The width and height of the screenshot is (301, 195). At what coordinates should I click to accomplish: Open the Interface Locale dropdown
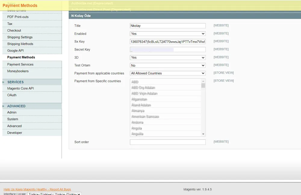click(54, 194)
